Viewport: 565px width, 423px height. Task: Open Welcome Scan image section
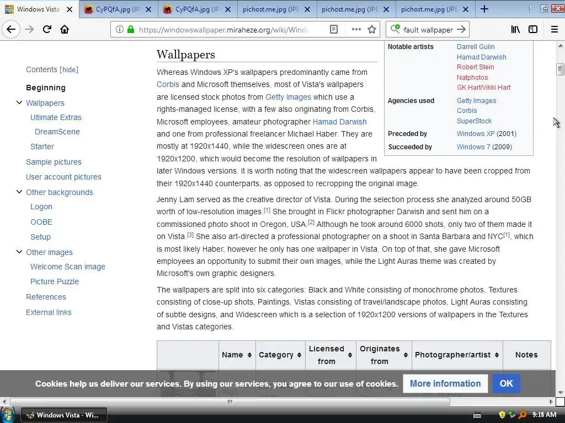tap(68, 267)
